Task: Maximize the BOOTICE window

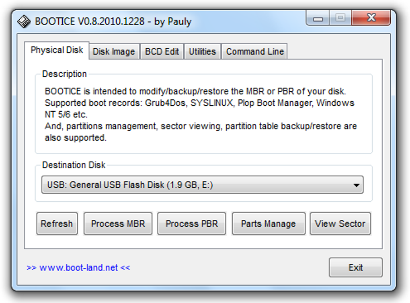Action: [x=340, y=18]
